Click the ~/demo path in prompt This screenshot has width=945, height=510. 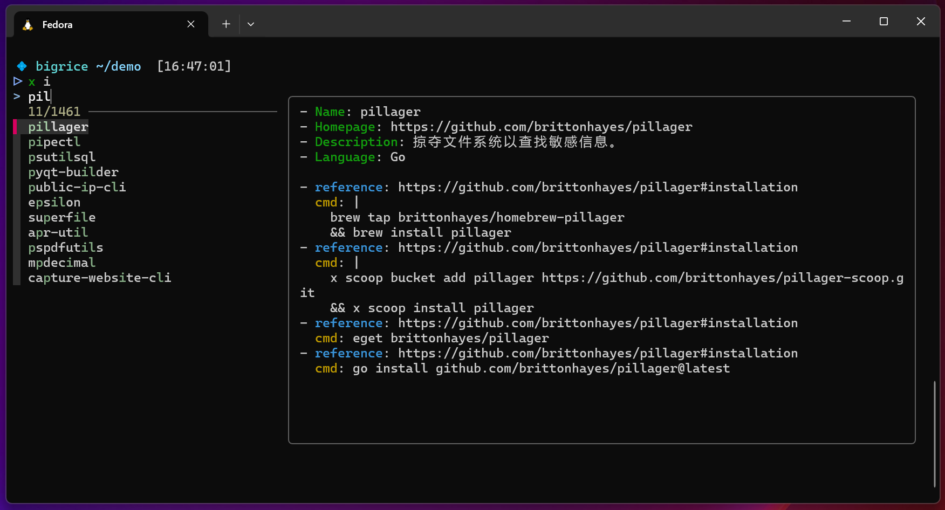pos(119,66)
